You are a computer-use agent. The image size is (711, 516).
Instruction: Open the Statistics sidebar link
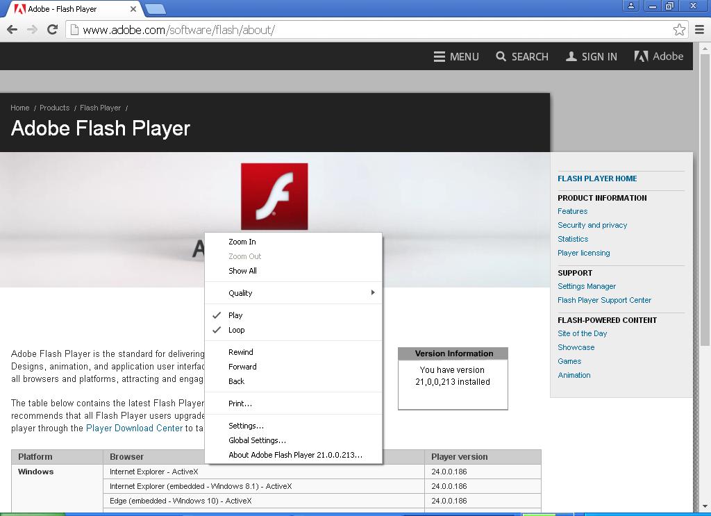[573, 239]
